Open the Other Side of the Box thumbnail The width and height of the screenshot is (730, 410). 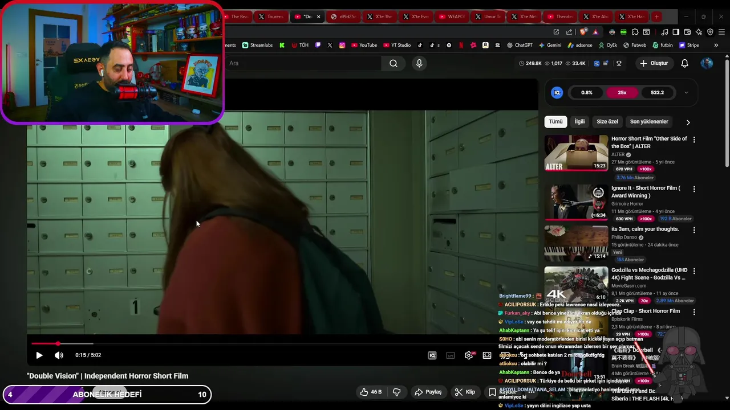(x=576, y=153)
